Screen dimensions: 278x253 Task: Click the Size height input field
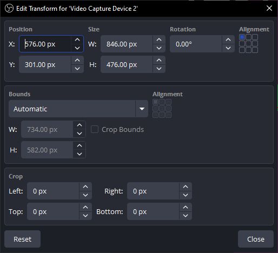tap(127, 64)
